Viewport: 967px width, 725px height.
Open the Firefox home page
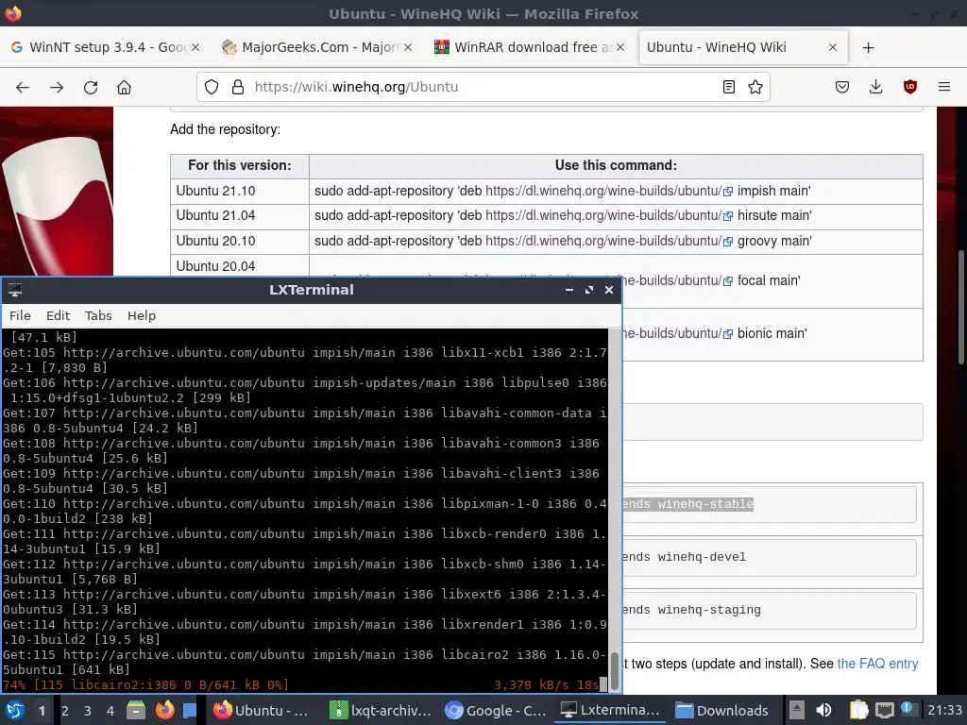click(x=124, y=87)
